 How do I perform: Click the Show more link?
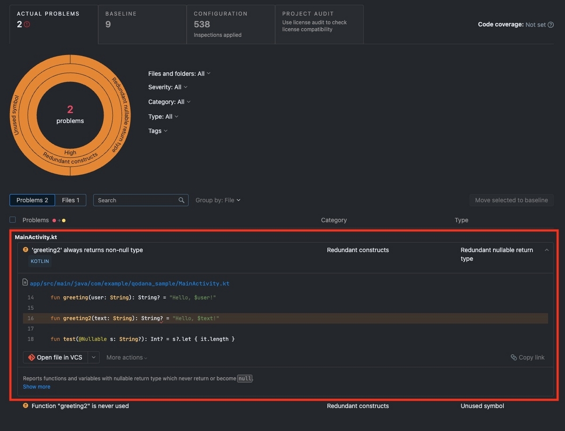coord(37,387)
